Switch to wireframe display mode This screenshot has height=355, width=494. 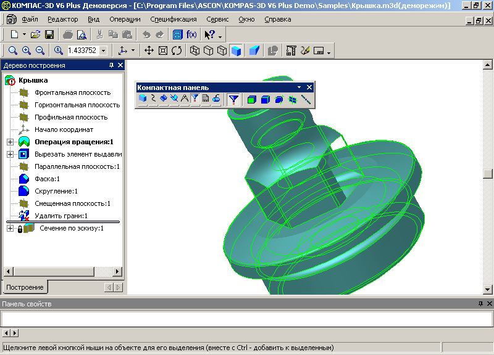[x=195, y=51]
